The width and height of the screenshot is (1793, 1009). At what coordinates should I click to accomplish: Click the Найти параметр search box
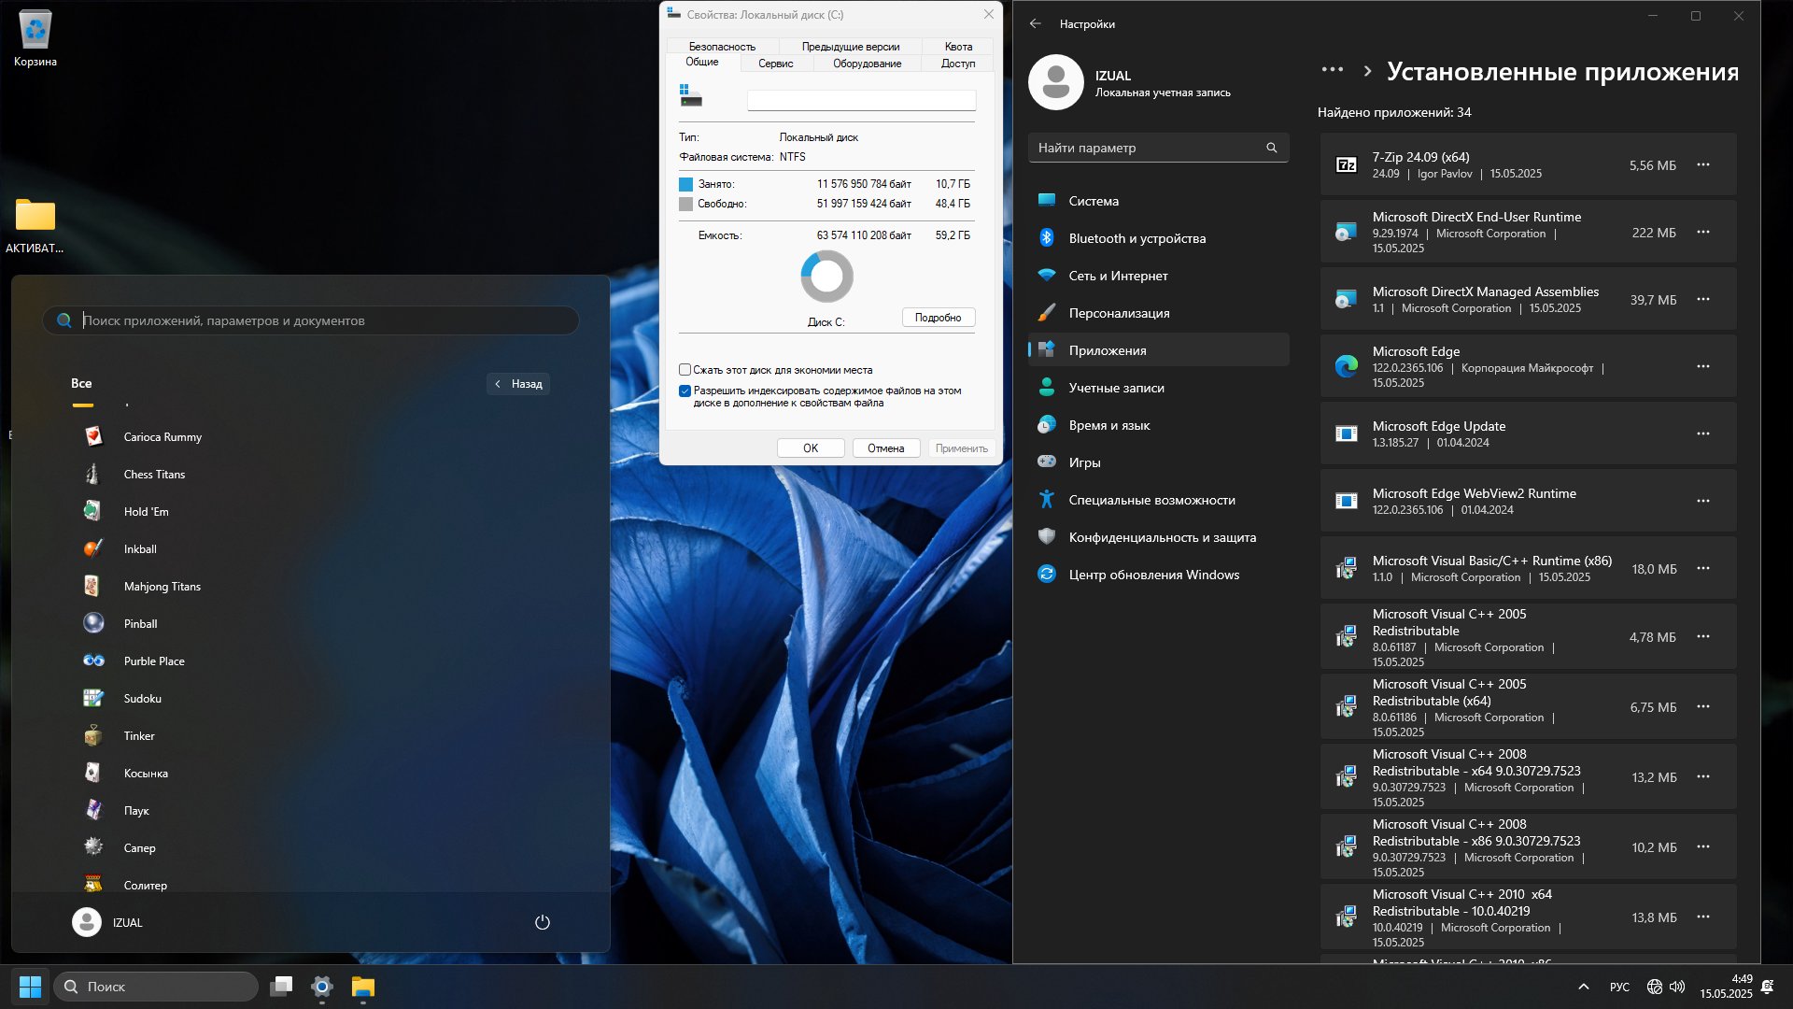[x=1158, y=148]
